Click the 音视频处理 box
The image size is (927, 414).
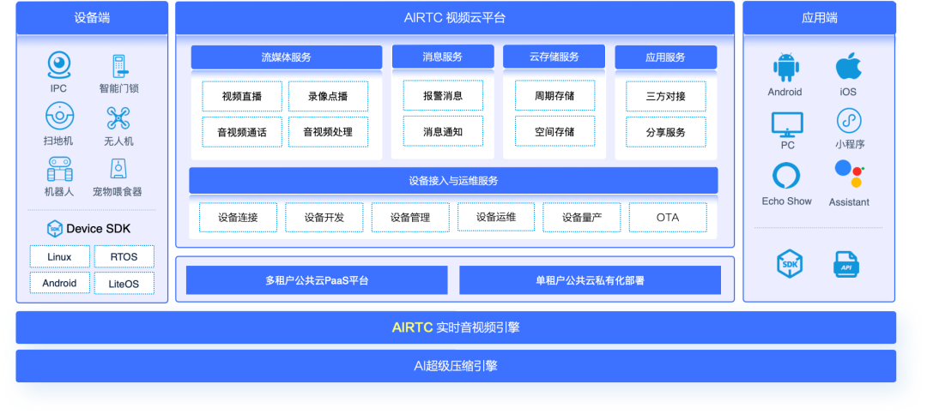click(x=328, y=132)
